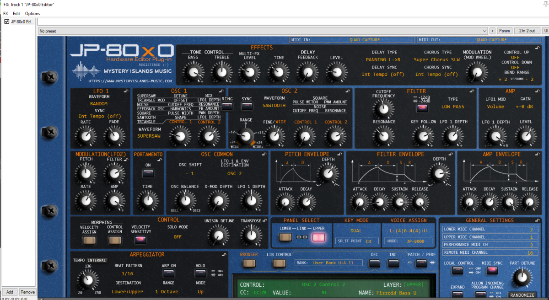Screen dimensions: 549x300
Task: Click the RANDOMIZE button
Action: 522,295
